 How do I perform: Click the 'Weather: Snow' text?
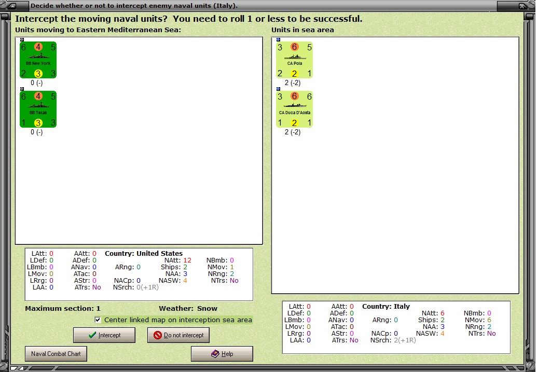[188, 309]
